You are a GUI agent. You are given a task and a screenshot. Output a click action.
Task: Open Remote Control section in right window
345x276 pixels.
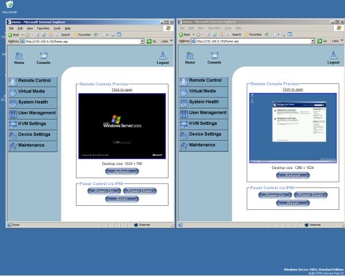click(204, 81)
